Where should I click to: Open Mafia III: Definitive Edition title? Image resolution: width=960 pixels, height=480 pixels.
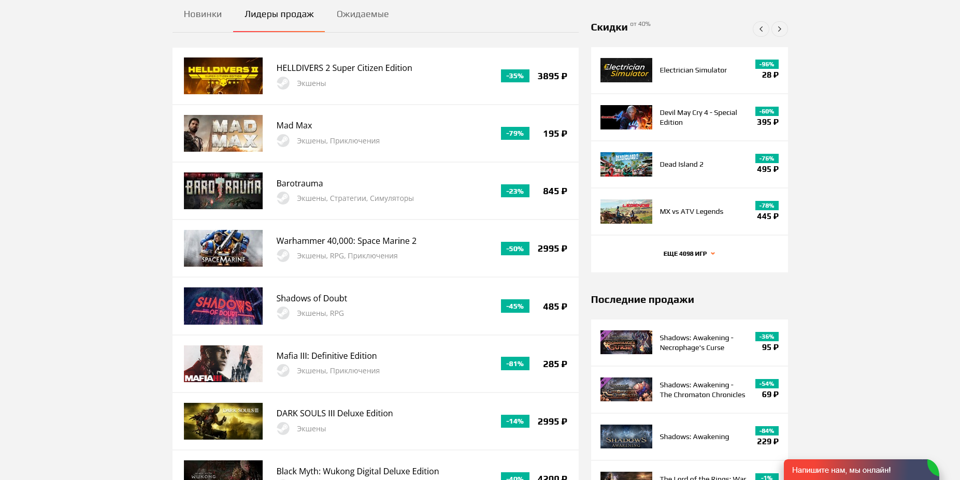coord(326,356)
